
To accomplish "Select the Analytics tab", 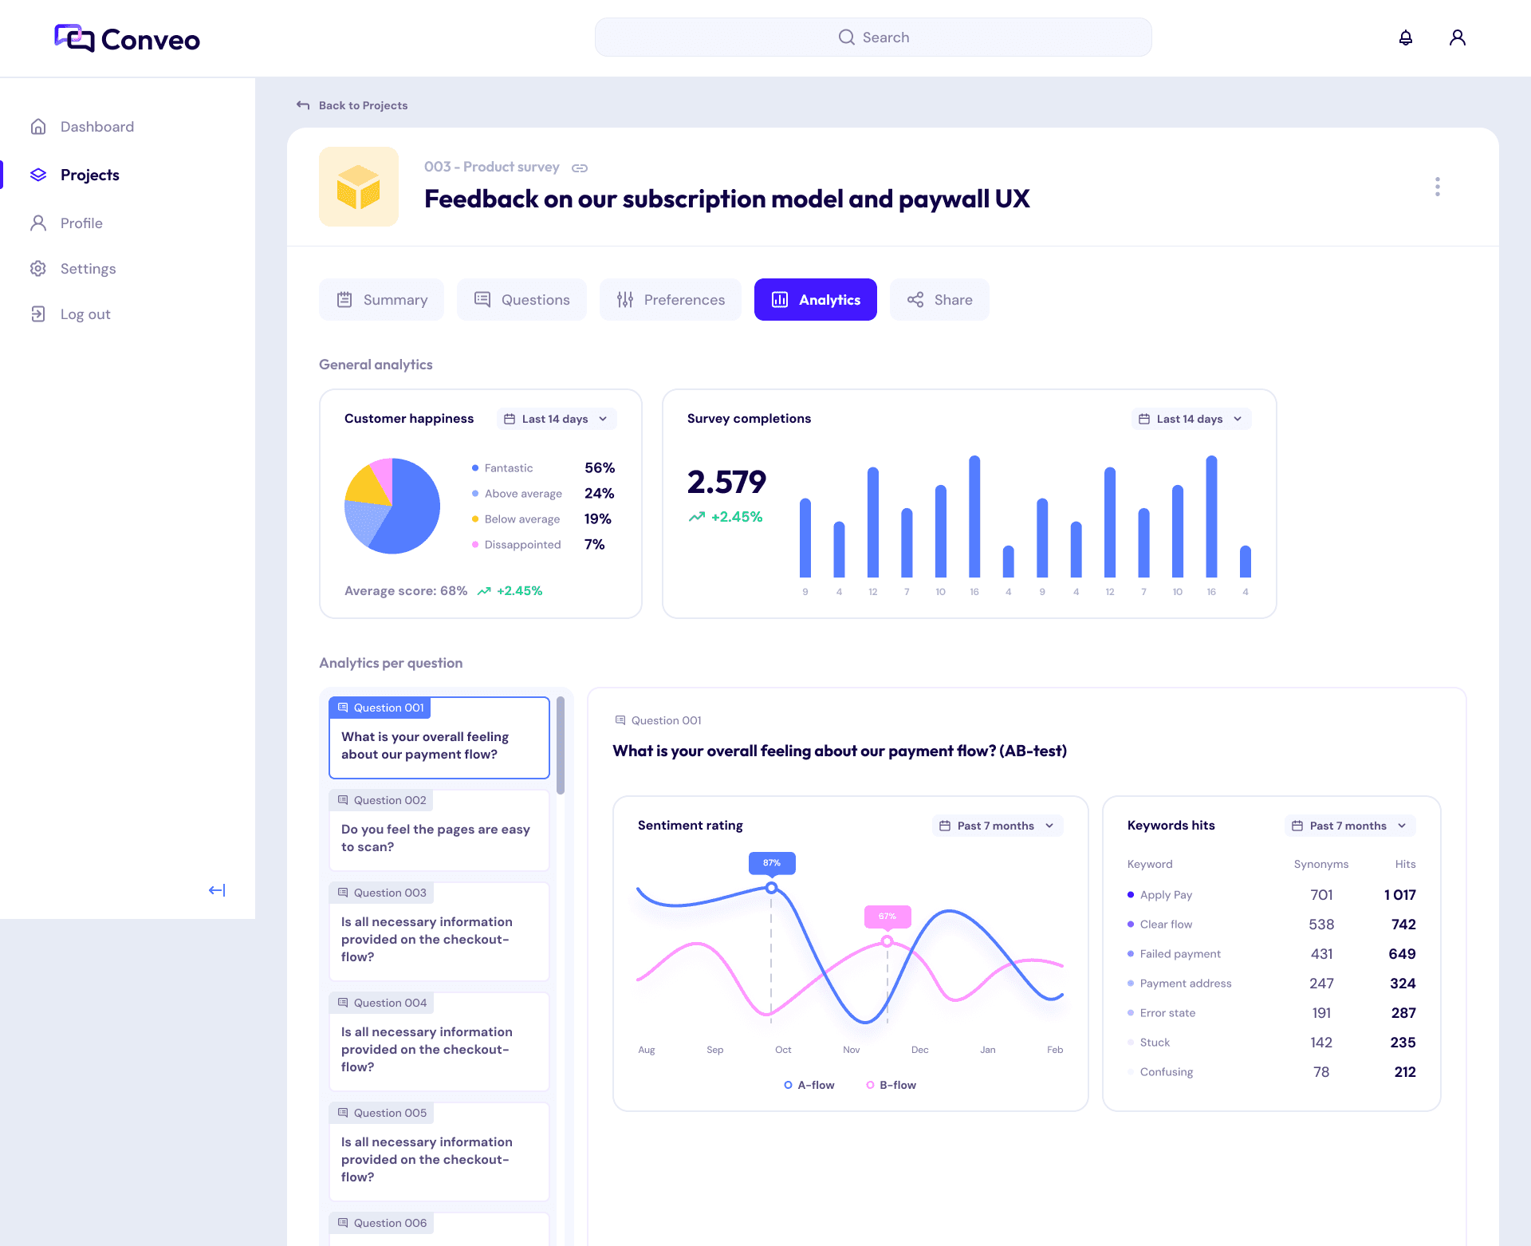I will pos(816,300).
